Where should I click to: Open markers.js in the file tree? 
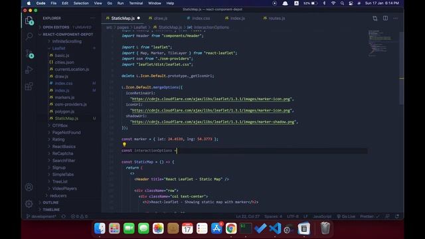click(x=64, y=98)
